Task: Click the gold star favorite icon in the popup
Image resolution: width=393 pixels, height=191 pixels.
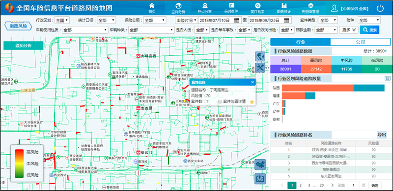Action: click(252, 102)
